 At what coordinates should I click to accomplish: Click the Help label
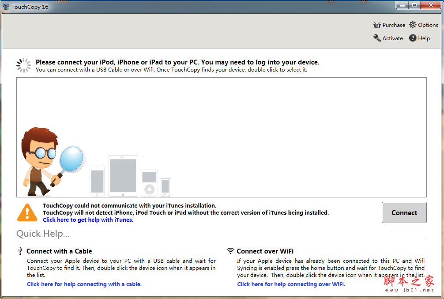[424, 38]
